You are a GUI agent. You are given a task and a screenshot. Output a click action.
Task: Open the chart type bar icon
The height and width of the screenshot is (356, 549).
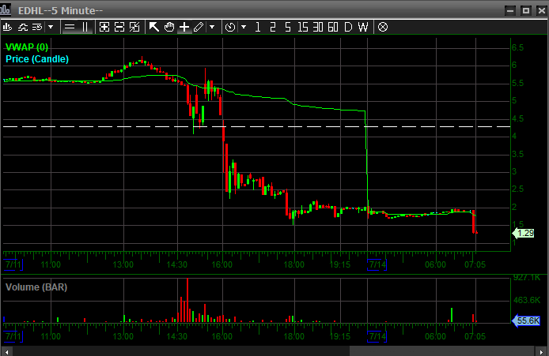7,27
